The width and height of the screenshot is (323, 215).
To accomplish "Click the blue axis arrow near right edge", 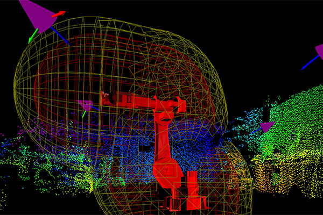I will point(310,62).
